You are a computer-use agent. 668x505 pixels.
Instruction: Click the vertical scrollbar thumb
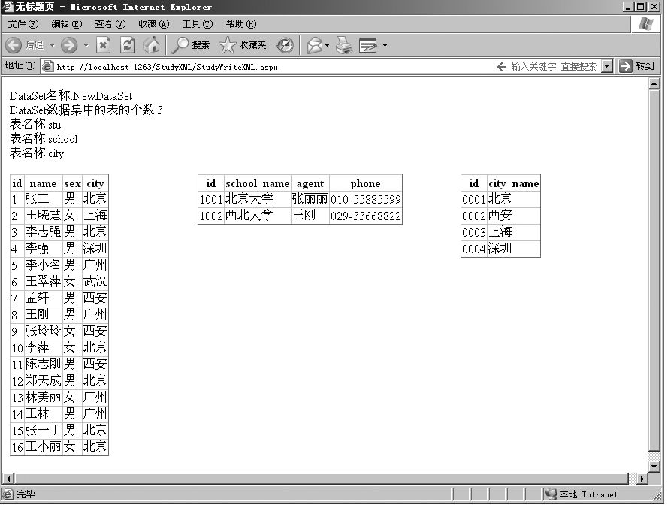tap(654, 271)
